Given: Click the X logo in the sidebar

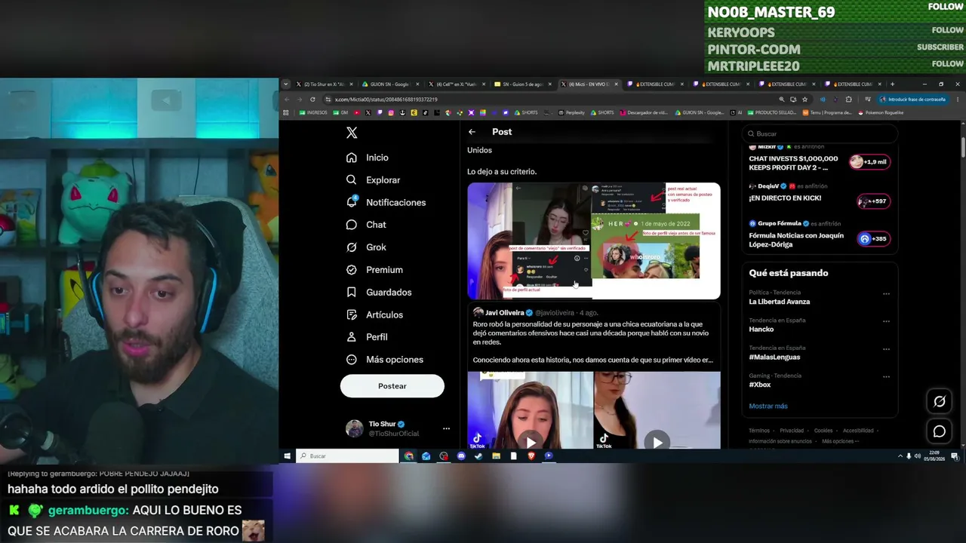Looking at the screenshot, I should click(x=352, y=133).
